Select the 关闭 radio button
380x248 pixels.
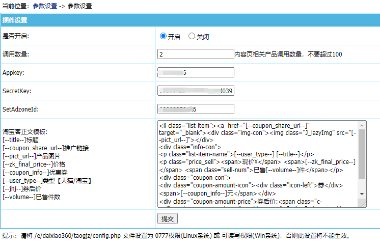tap(192, 36)
